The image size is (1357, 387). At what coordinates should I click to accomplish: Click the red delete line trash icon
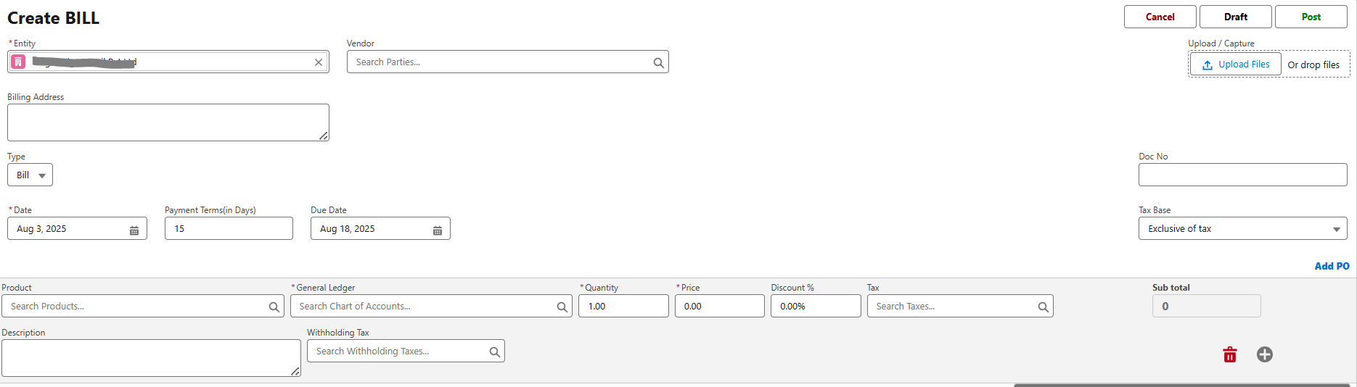[1229, 354]
